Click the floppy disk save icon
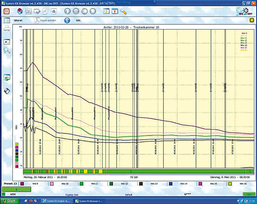The image size is (257, 204). 7,91
